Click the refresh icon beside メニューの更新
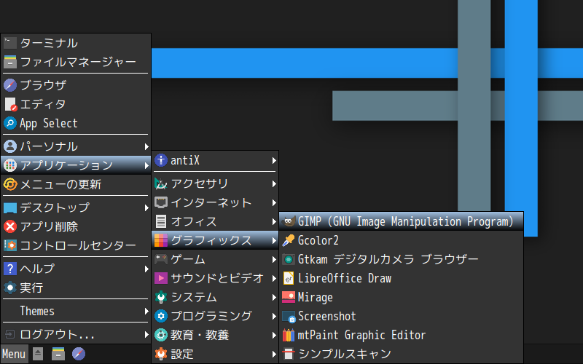 [x=10, y=184]
